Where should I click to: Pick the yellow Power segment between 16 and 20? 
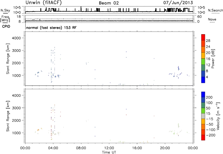point(203,55)
